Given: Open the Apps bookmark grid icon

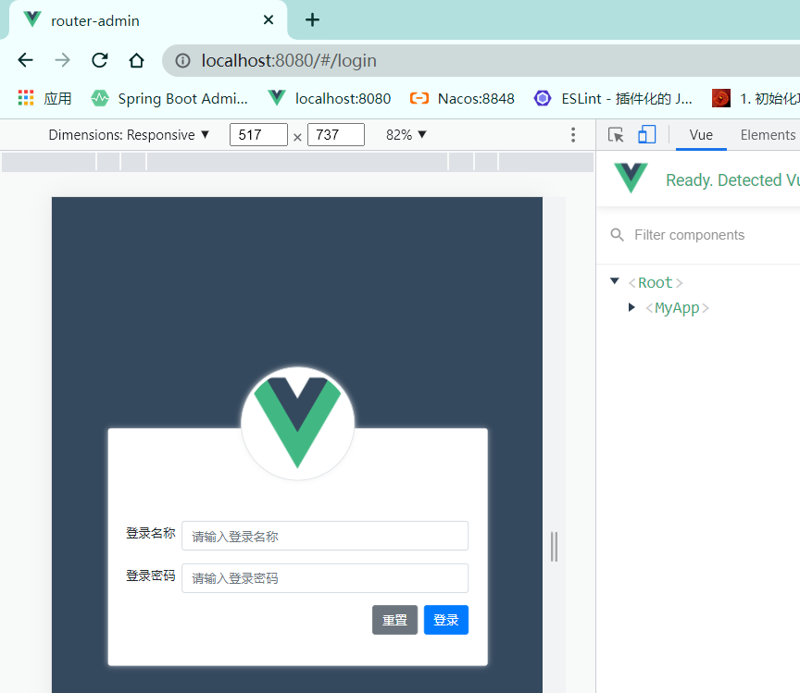Looking at the screenshot, I should pos(26,97).
